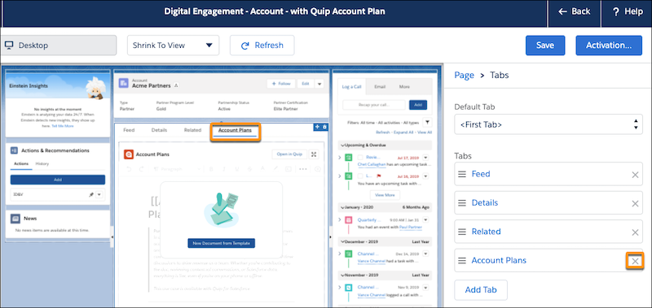Collapse the Upcoming & Overdue section
Viewport: 652px width, 308px height.
(x=342, y=145)
